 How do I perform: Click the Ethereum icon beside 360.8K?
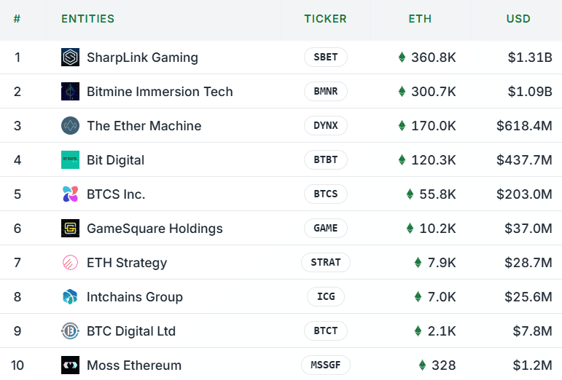pyautogui.click(x=402, y=58)
